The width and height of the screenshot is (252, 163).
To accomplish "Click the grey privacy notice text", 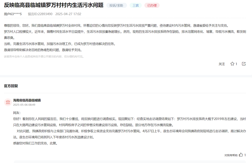I will pos(44,57).
